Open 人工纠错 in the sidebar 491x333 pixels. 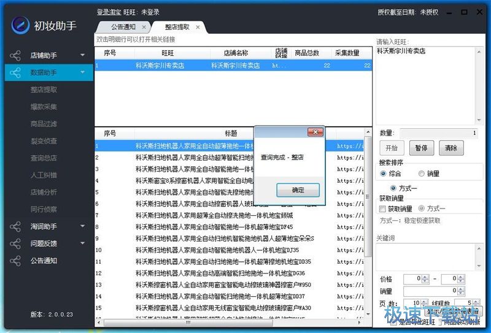tap(44, 175)
